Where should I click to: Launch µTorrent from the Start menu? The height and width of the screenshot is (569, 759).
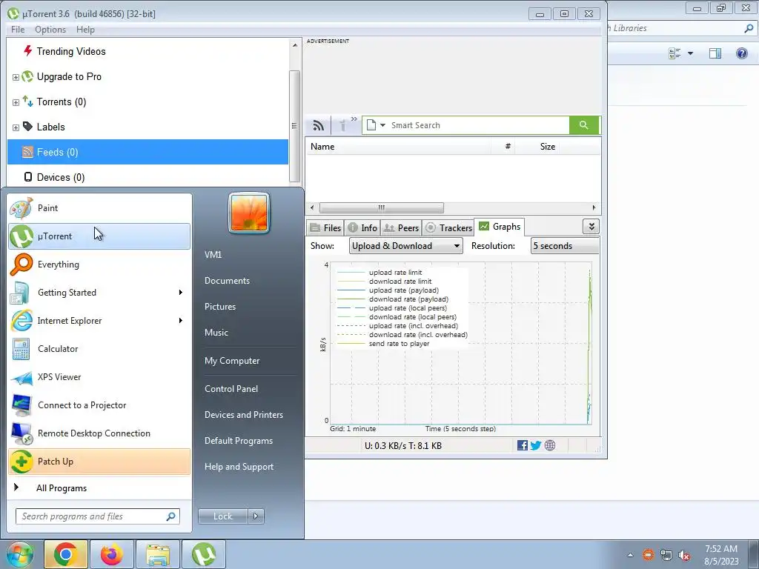pos(99,236)
